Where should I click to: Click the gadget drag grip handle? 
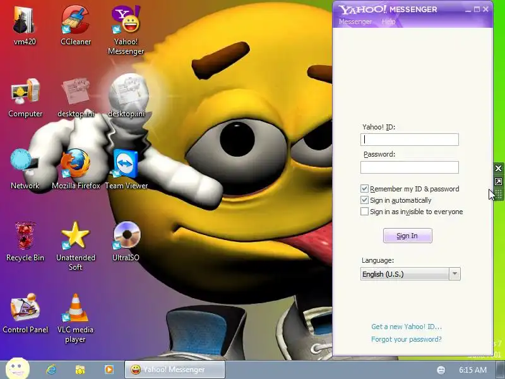(x=499, y=195)
